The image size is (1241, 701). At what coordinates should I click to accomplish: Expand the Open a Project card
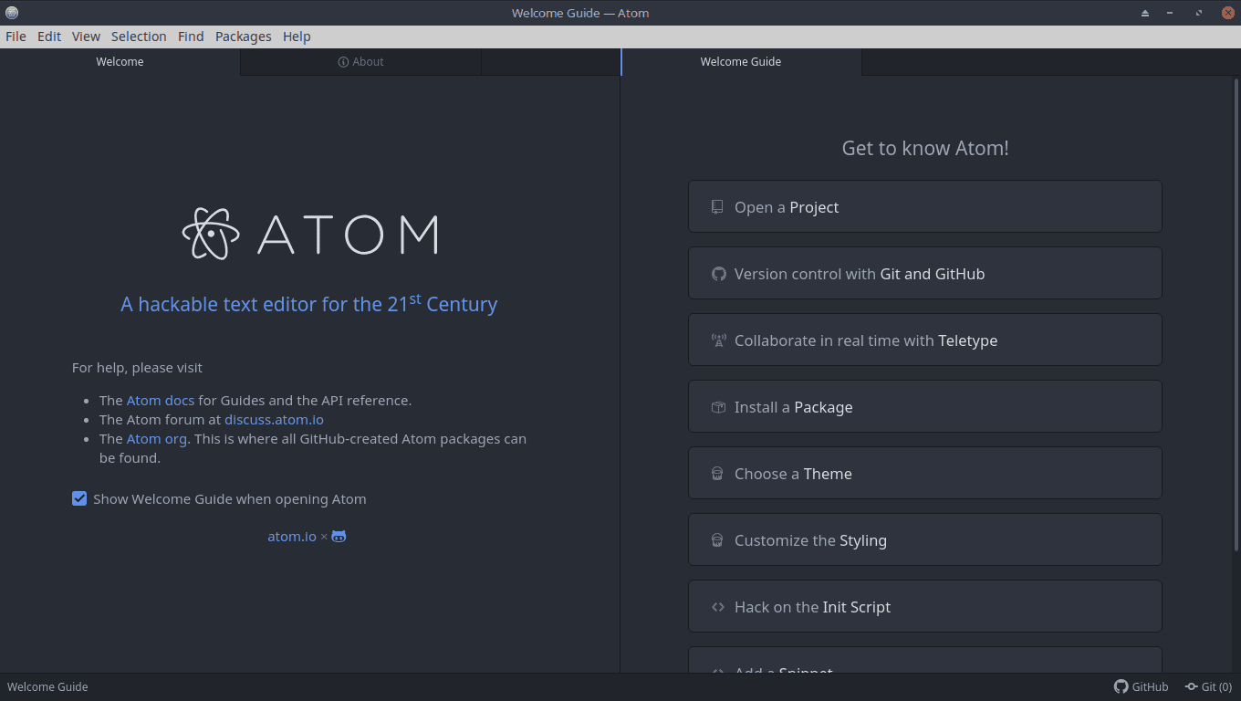click(924, 206)
